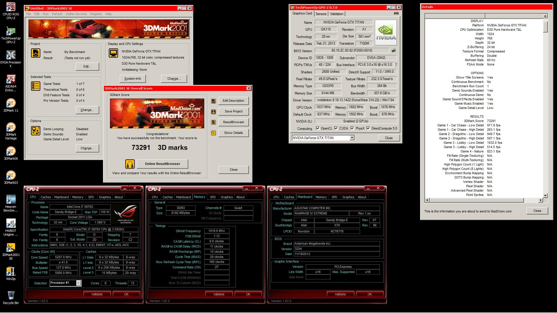Open HWBOT Unigine desktop icon
The width and height of the screenshot is (557, 313).
coord(11,228)
